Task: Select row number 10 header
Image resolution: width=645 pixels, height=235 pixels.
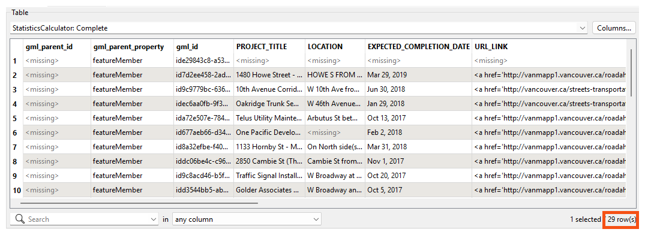Action: [x=17, y=190]
